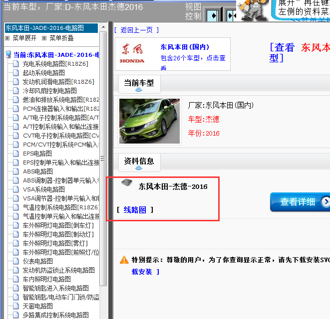Click 车型:杰德 text
The height and width of the screenshot is (319, 330).
click(x=204, y=119)
